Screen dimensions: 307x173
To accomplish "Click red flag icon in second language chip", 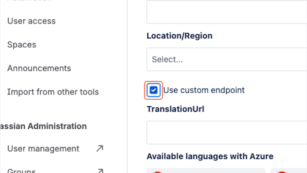I will tap(282, 172).
